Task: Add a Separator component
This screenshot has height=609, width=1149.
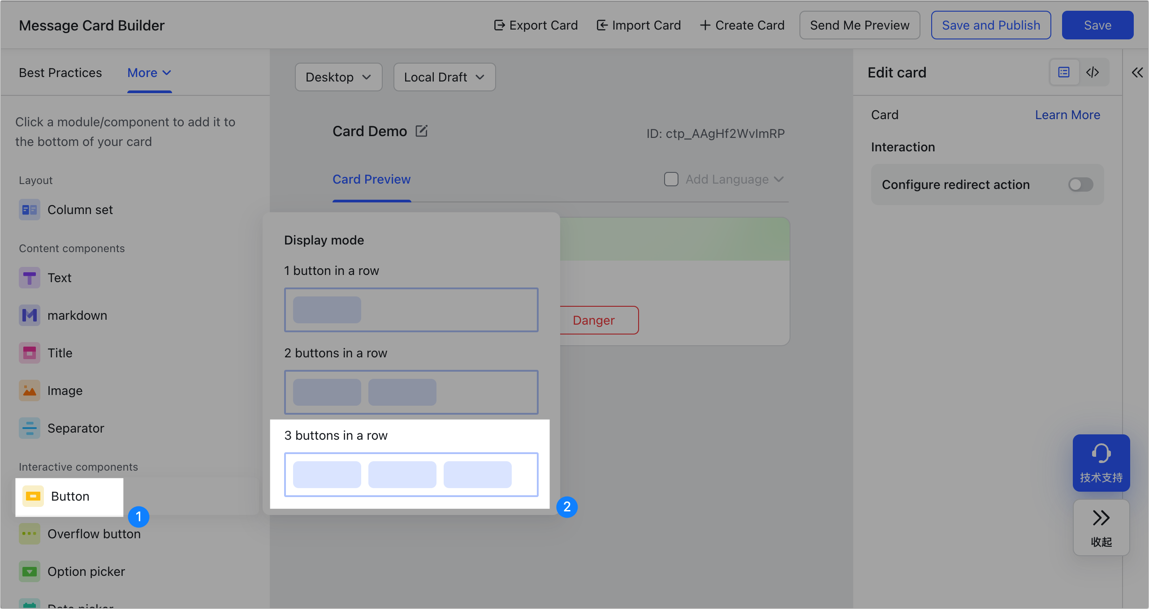Action: (75, 428)
